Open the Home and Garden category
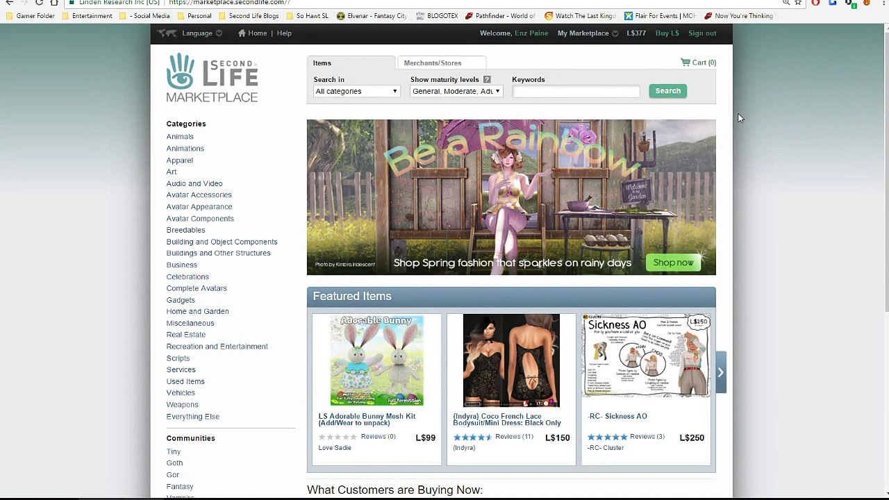The image size is (889, 500). tap(197, 312)
